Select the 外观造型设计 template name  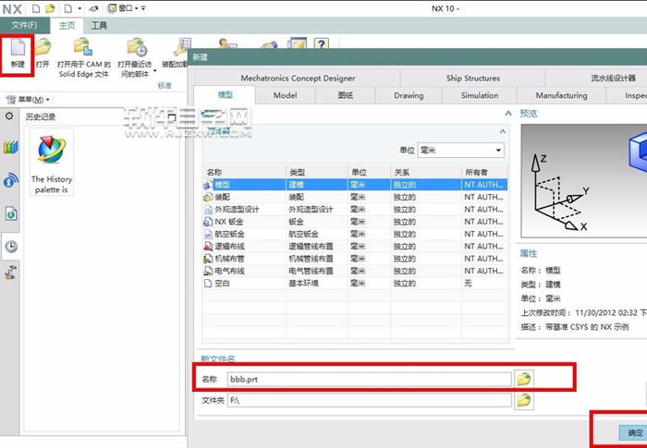237,210
